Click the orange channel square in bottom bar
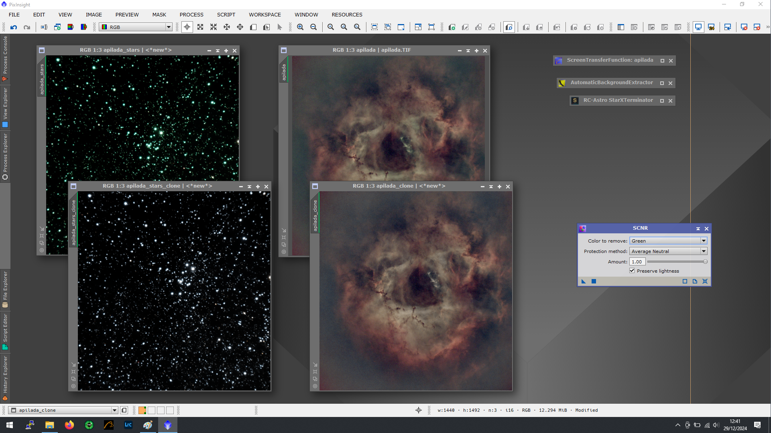 [142, 410]
